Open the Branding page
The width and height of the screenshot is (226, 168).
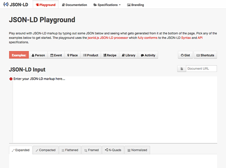[136, 5]
